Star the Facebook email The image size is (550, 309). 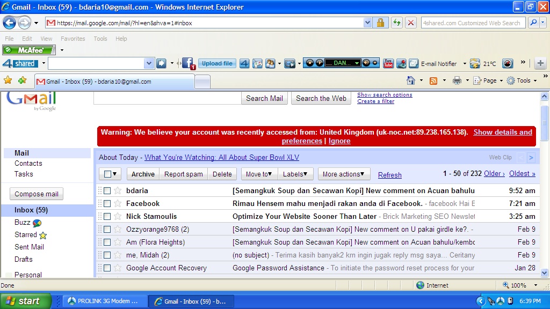click(x=118, y=203)
